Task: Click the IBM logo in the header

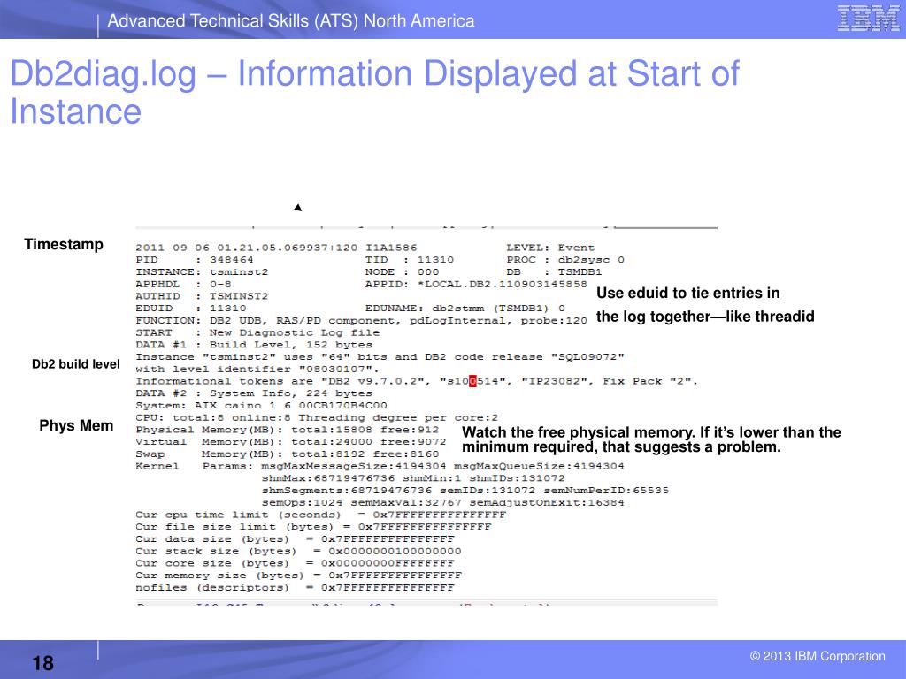Action: [869, 19]
